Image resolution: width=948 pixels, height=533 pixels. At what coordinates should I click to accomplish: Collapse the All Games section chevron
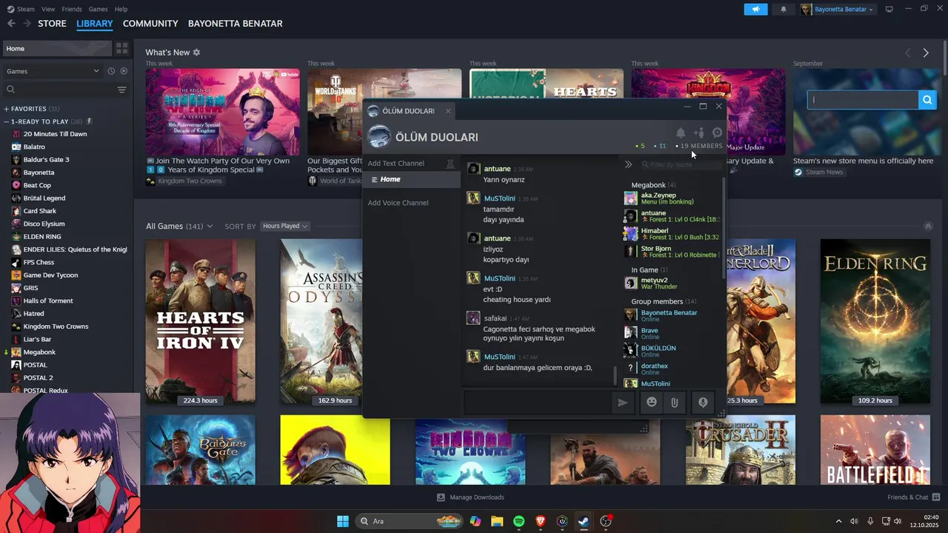click(928, 226)
